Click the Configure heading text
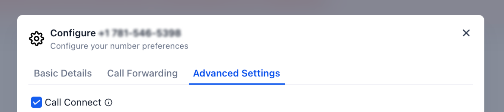 click(73, 33)
